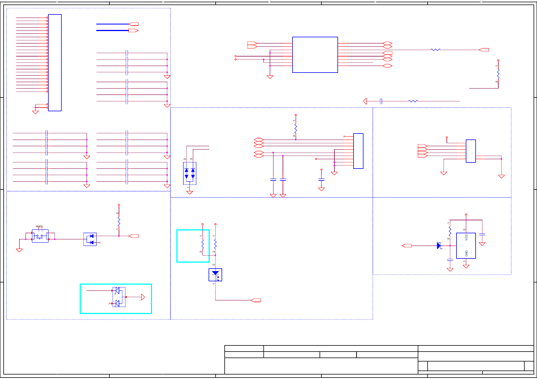Click the upper input port left of the large IC
Viewport: 537px width, 379px height.
[x=252, y=43]
